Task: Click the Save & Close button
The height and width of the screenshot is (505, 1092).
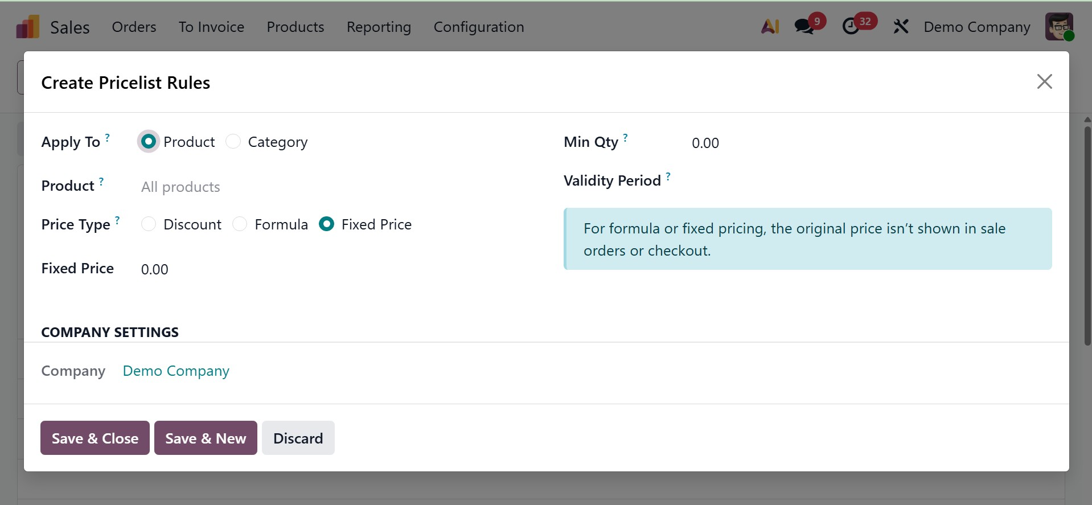Action: 95,438
